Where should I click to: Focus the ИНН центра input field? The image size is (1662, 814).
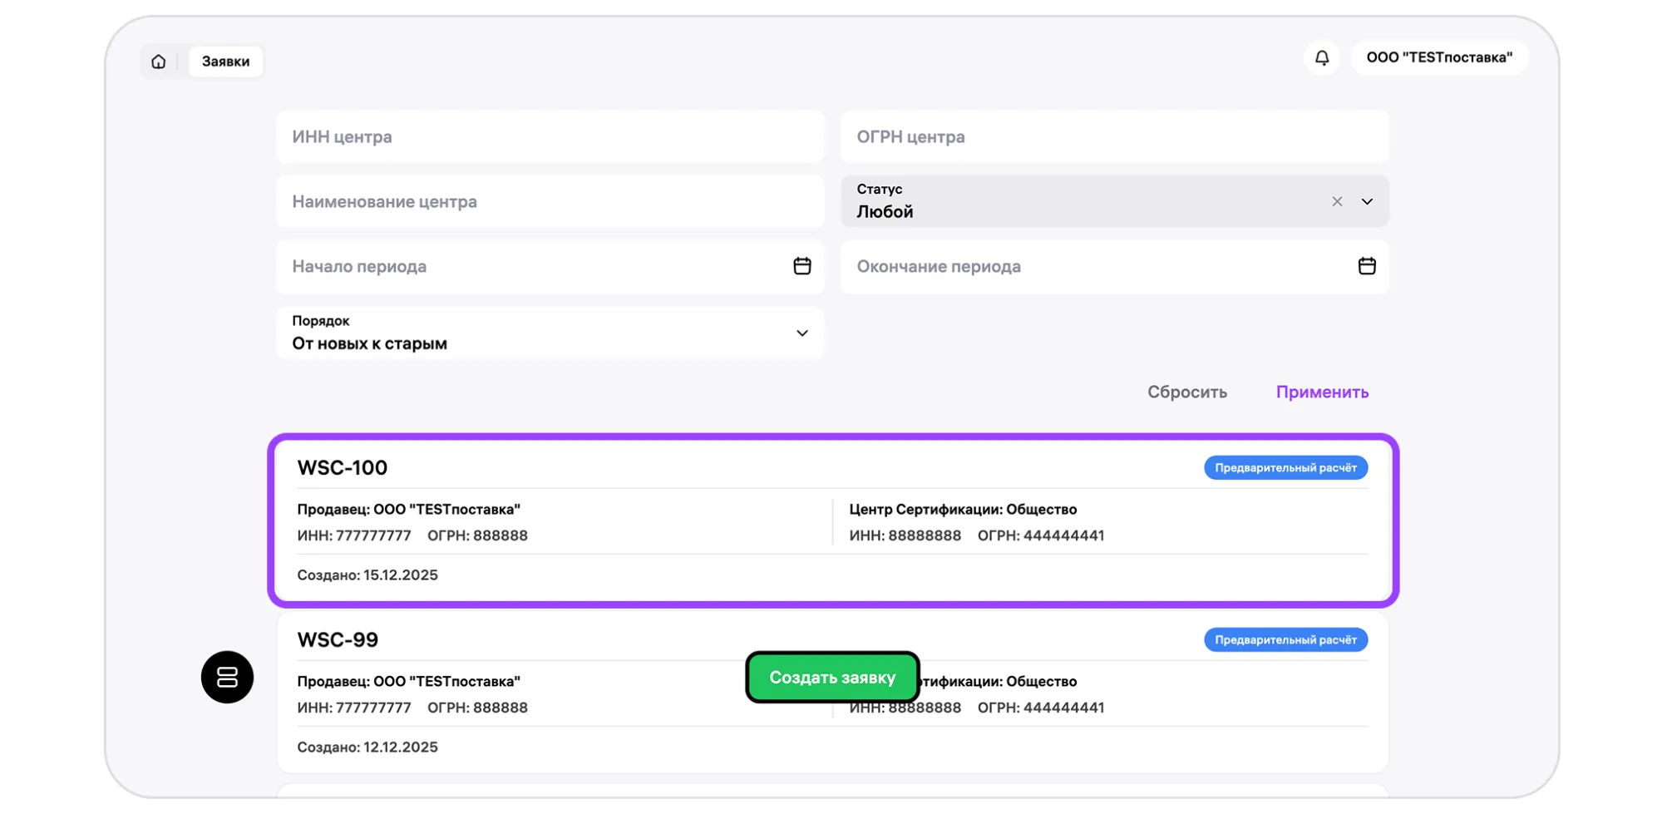(550, 137)
